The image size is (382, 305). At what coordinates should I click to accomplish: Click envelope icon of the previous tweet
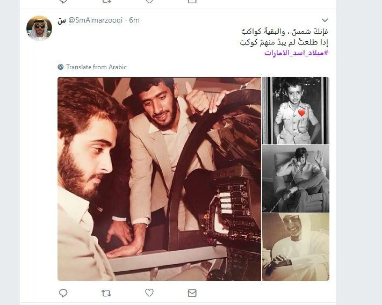(x=192, y=1)
